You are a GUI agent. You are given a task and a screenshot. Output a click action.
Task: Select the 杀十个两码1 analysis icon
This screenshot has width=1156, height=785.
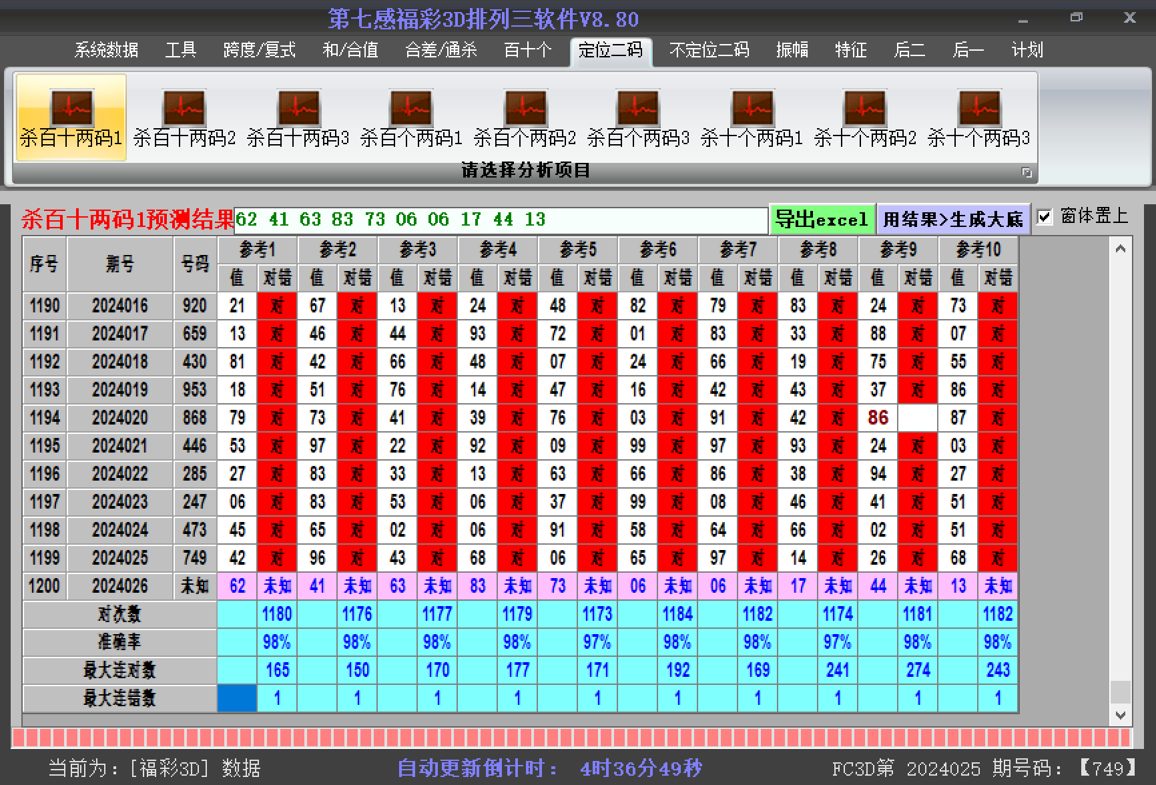pyautogui.click(x=752, y=117)
